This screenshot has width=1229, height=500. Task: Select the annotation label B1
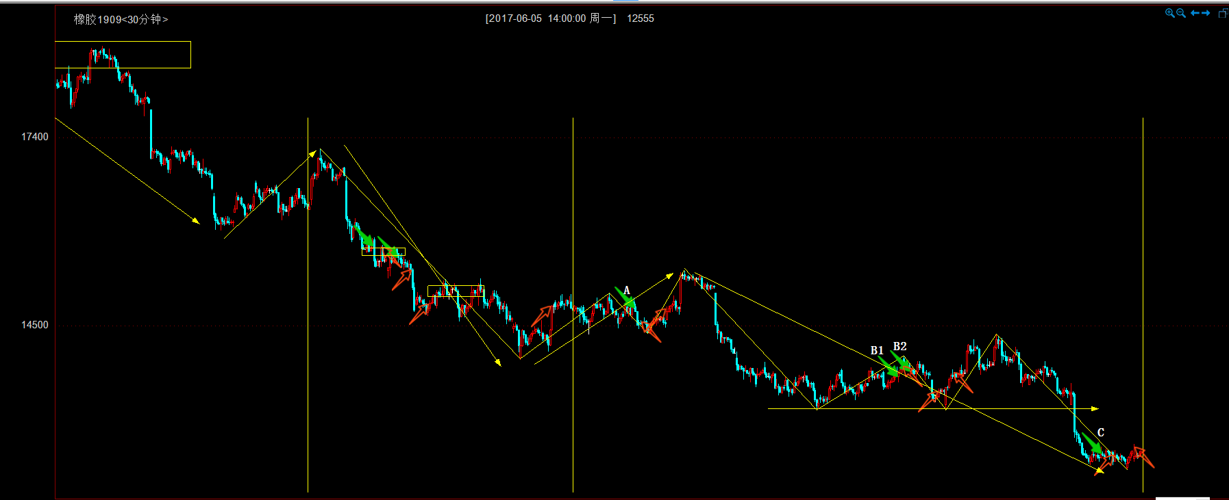877,350
